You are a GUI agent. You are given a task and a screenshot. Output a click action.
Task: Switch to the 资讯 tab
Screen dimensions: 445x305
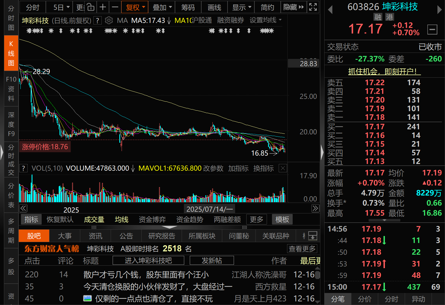(x=95, y=236)
